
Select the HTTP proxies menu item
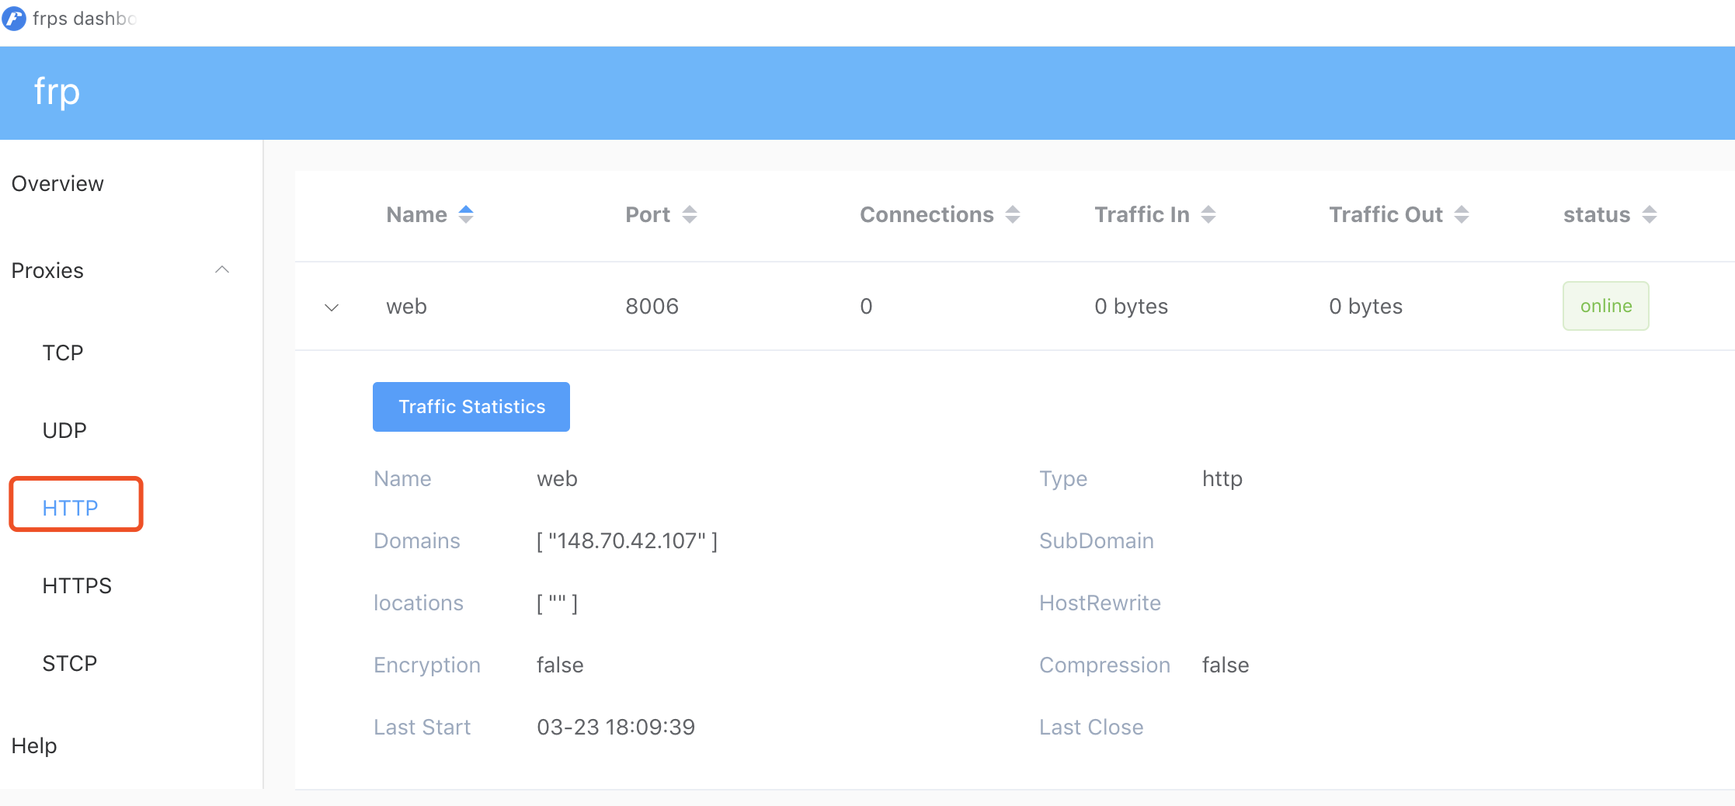tap(70, 508)
